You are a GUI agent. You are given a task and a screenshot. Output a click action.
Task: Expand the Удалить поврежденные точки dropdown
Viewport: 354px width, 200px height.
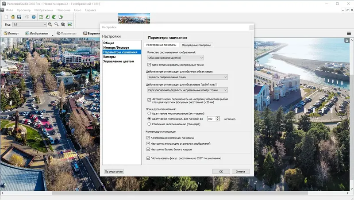[x=187, y=77]
